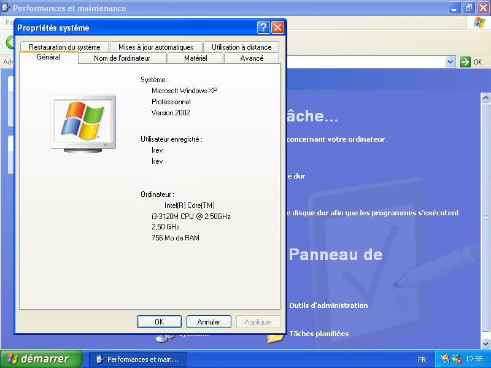Image resolution: width=491 pixels, height=368 pixels.
Task: Restore down the Performances et maintenance window
Action: [469, 8]
